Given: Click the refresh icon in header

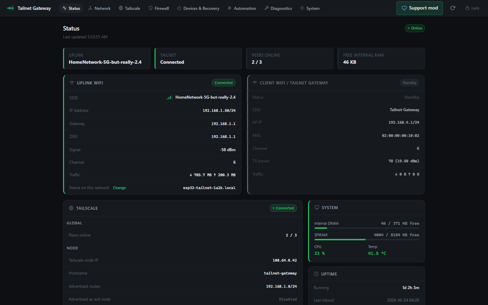Looking at the screenshot, I should coord(453,8).
